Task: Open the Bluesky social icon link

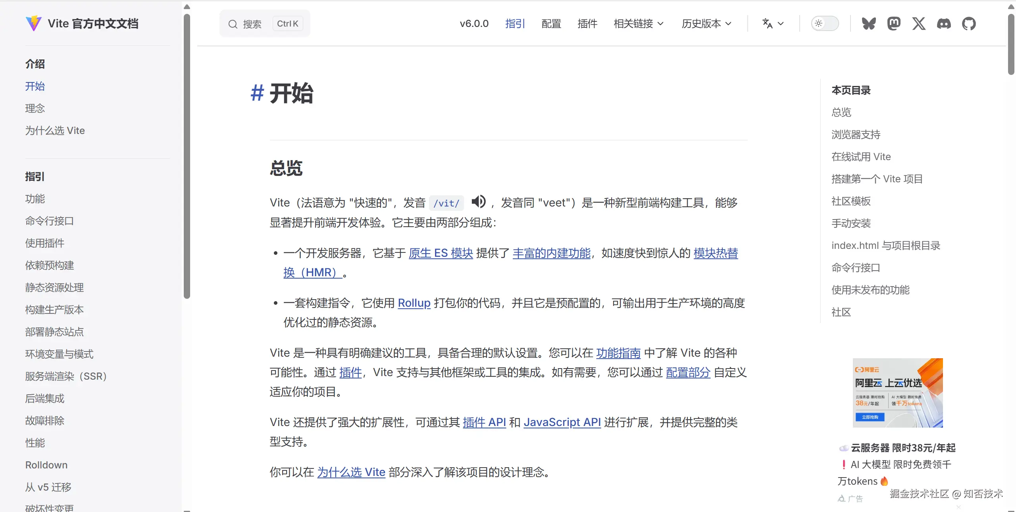Action: (x=868, y=24)
